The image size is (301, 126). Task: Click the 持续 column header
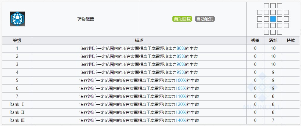291,40
